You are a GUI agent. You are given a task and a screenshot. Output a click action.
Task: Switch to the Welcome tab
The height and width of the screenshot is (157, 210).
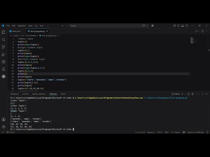pyautogui.click(x=16, y=31)
